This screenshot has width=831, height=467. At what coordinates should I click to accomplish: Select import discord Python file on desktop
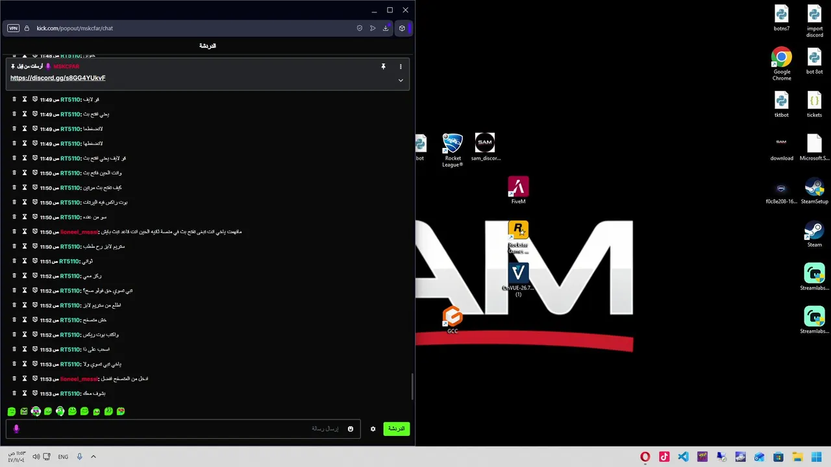[x=815, y=21]
